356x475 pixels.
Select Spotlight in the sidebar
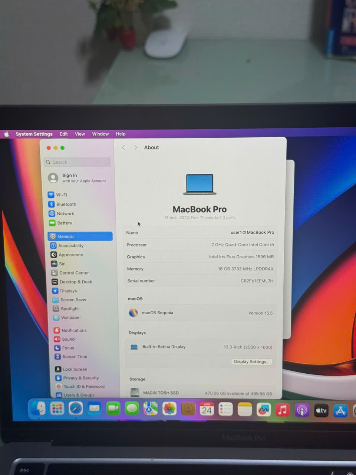coord(66,308)
